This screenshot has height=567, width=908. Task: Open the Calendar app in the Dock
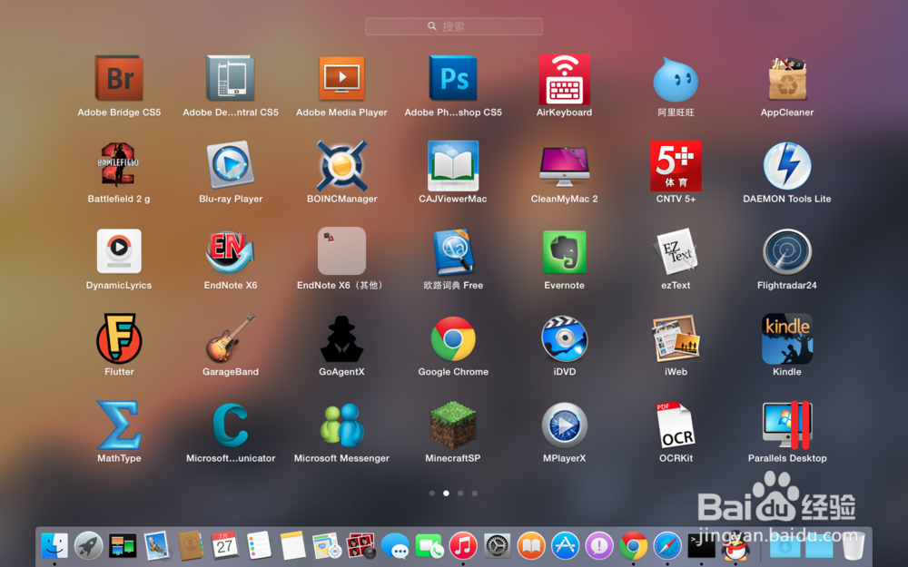pyautogui.click(x=224, y=545)
